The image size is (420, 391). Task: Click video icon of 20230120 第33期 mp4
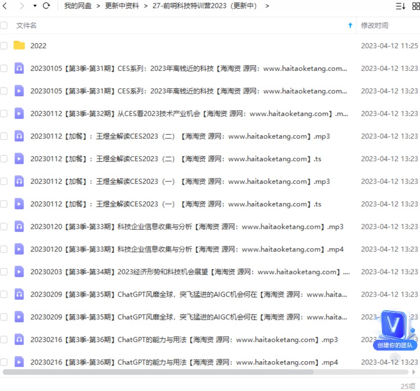tap(19, 249)
